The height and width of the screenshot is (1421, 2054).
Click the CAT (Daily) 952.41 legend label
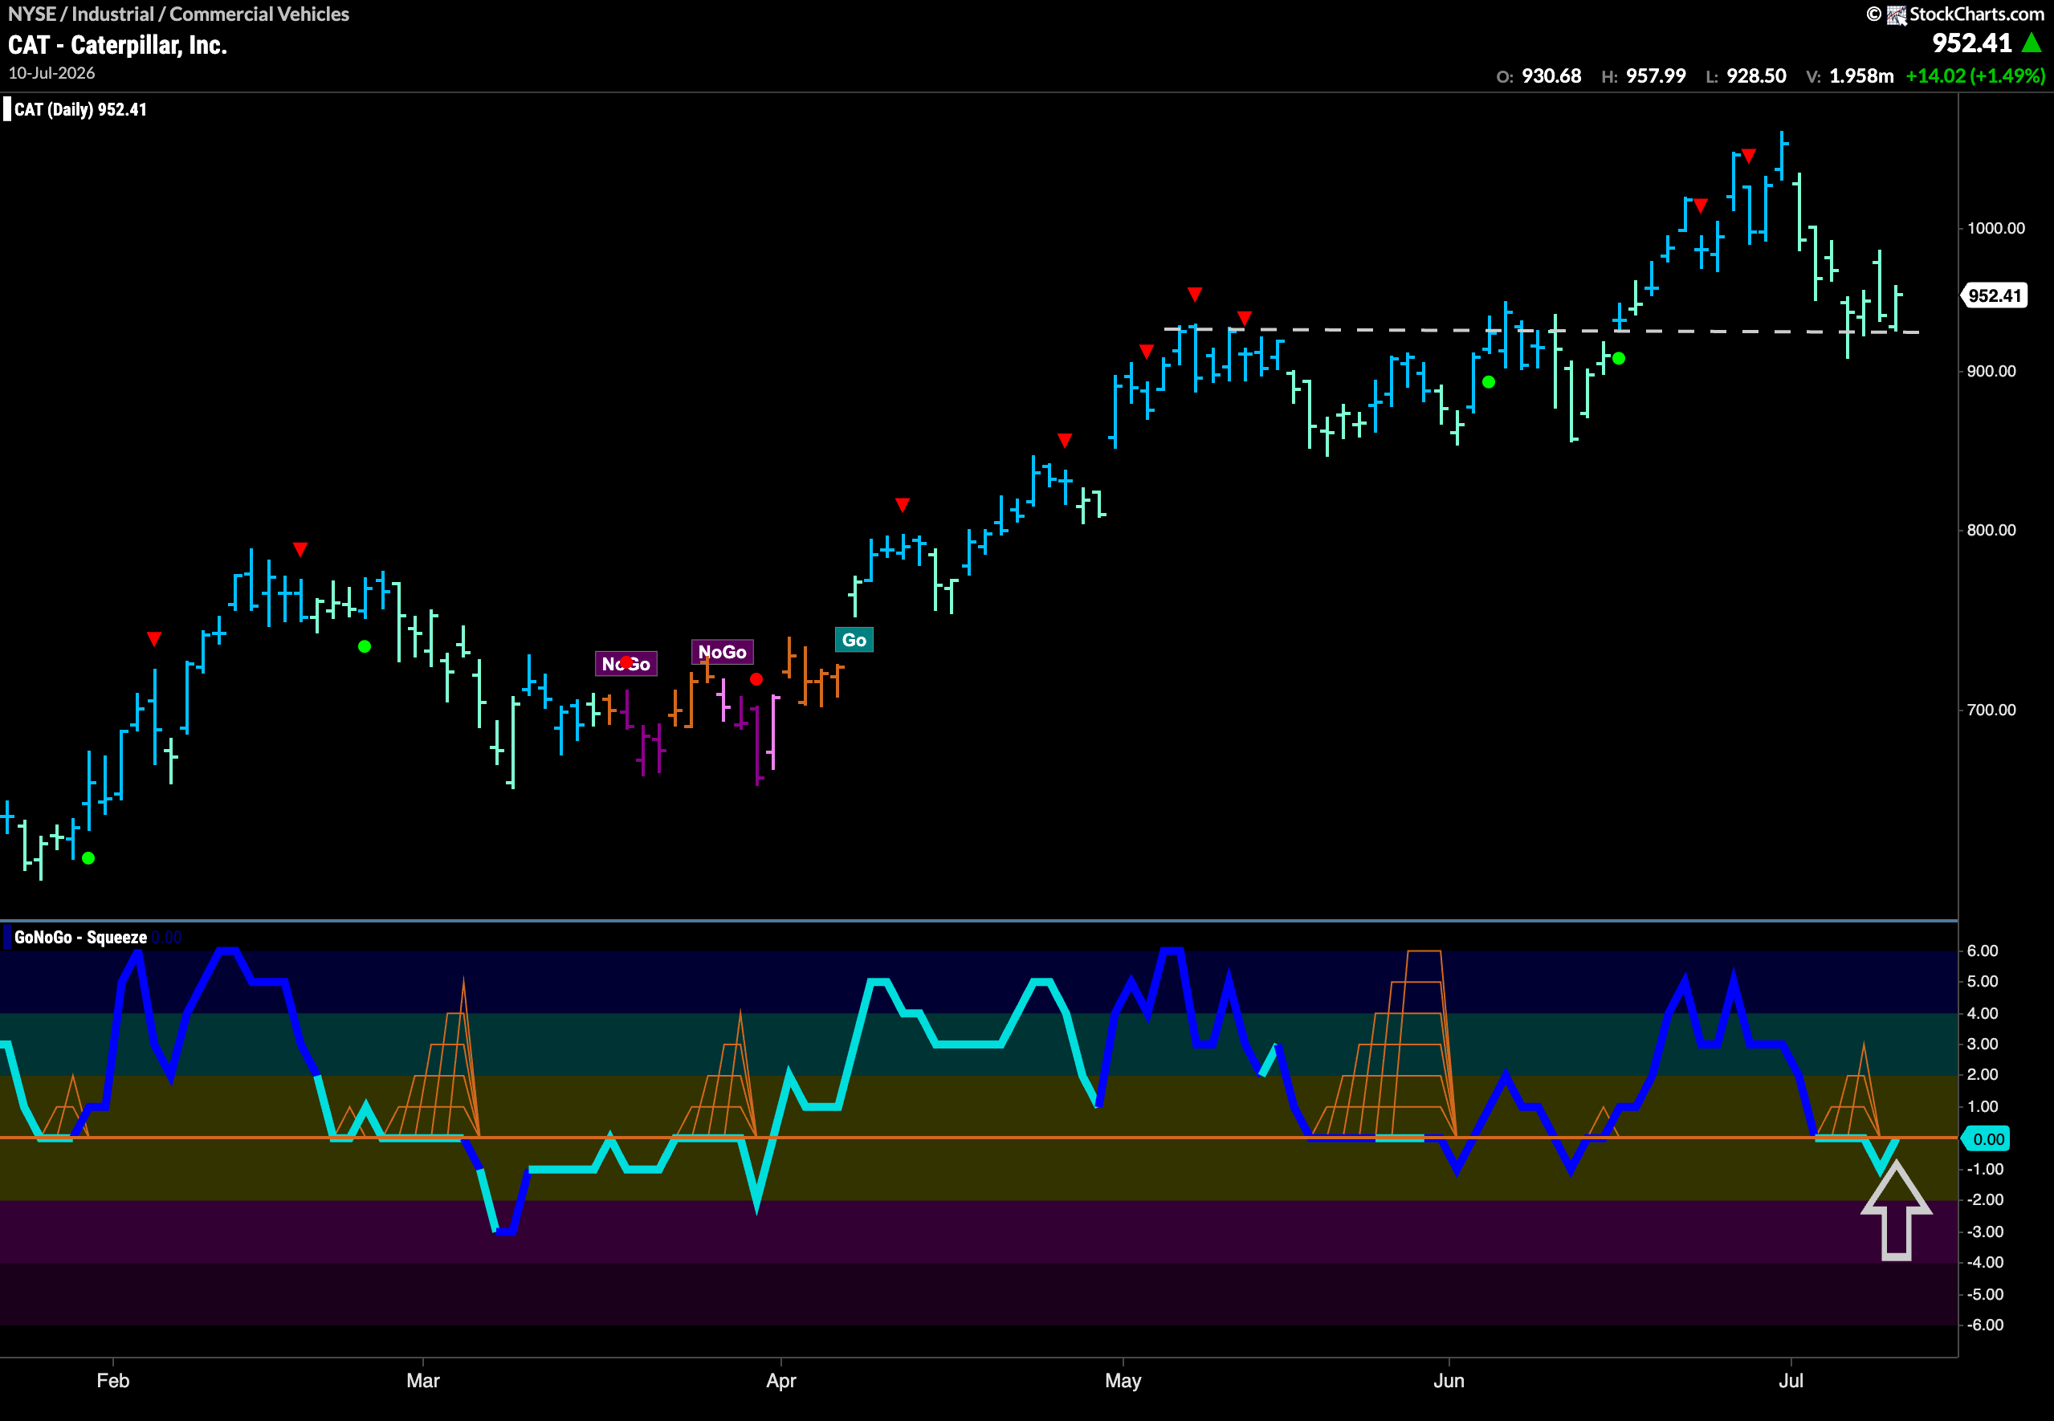(x=80, y=109)
